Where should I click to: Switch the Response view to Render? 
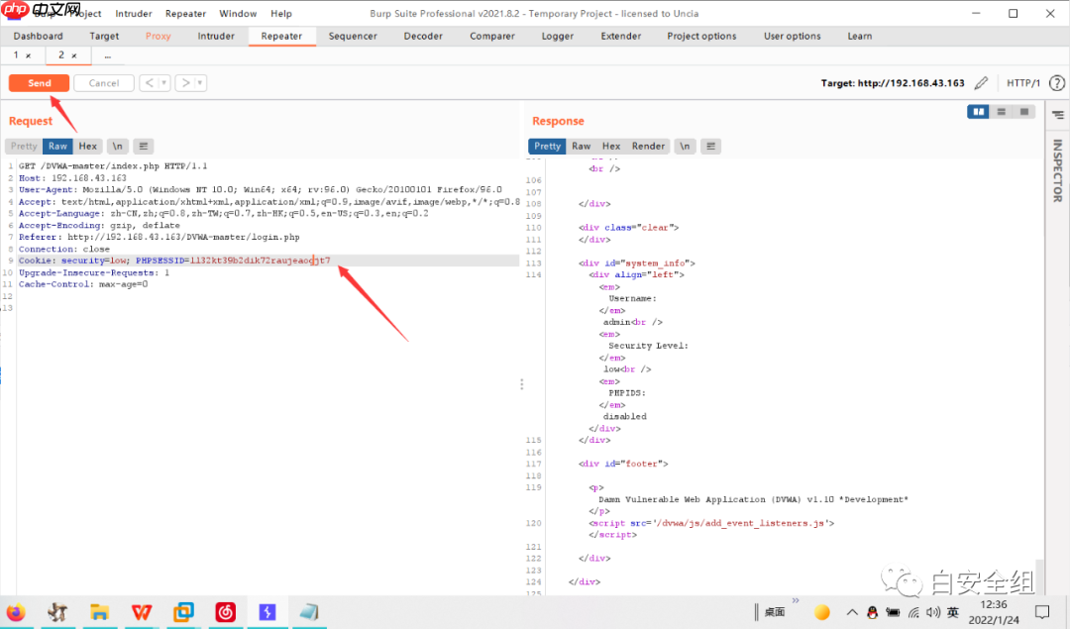pyautogui.click(x=648, y=146)
